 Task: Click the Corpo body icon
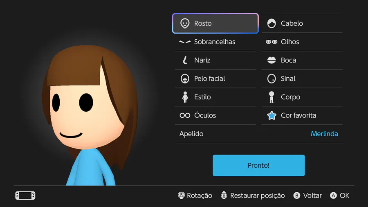pyautogui.click(x=272, y=97)
